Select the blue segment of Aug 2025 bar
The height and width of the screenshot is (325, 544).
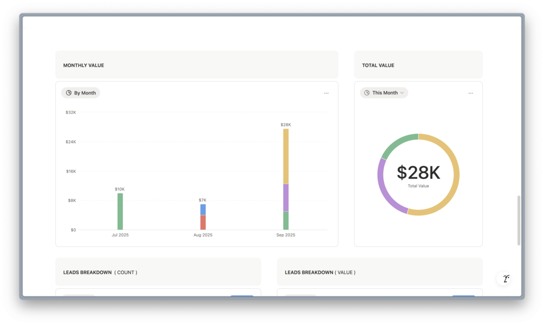coord(203,210)
